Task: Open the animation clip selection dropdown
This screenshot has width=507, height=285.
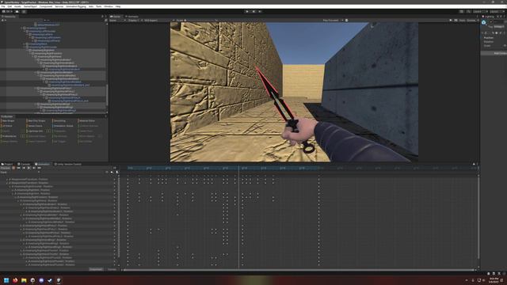Action: tap(20, 173)
